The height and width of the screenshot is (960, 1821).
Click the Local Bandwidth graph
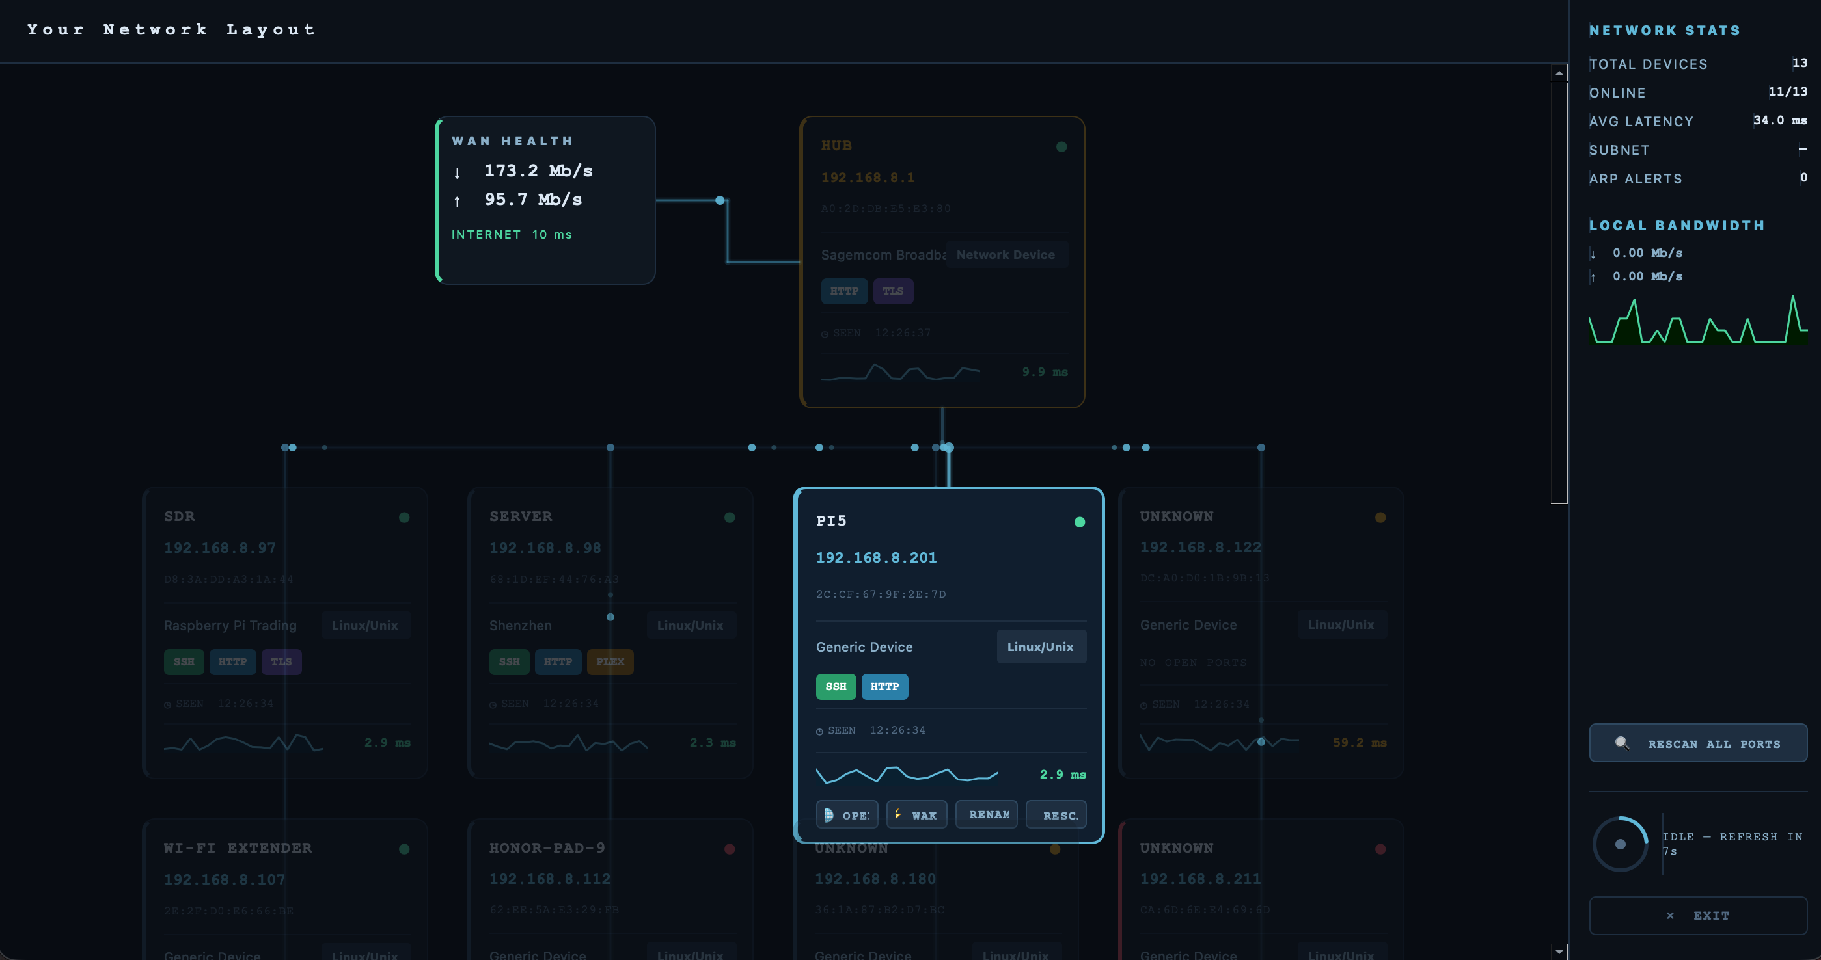(x=1697, y=321)
